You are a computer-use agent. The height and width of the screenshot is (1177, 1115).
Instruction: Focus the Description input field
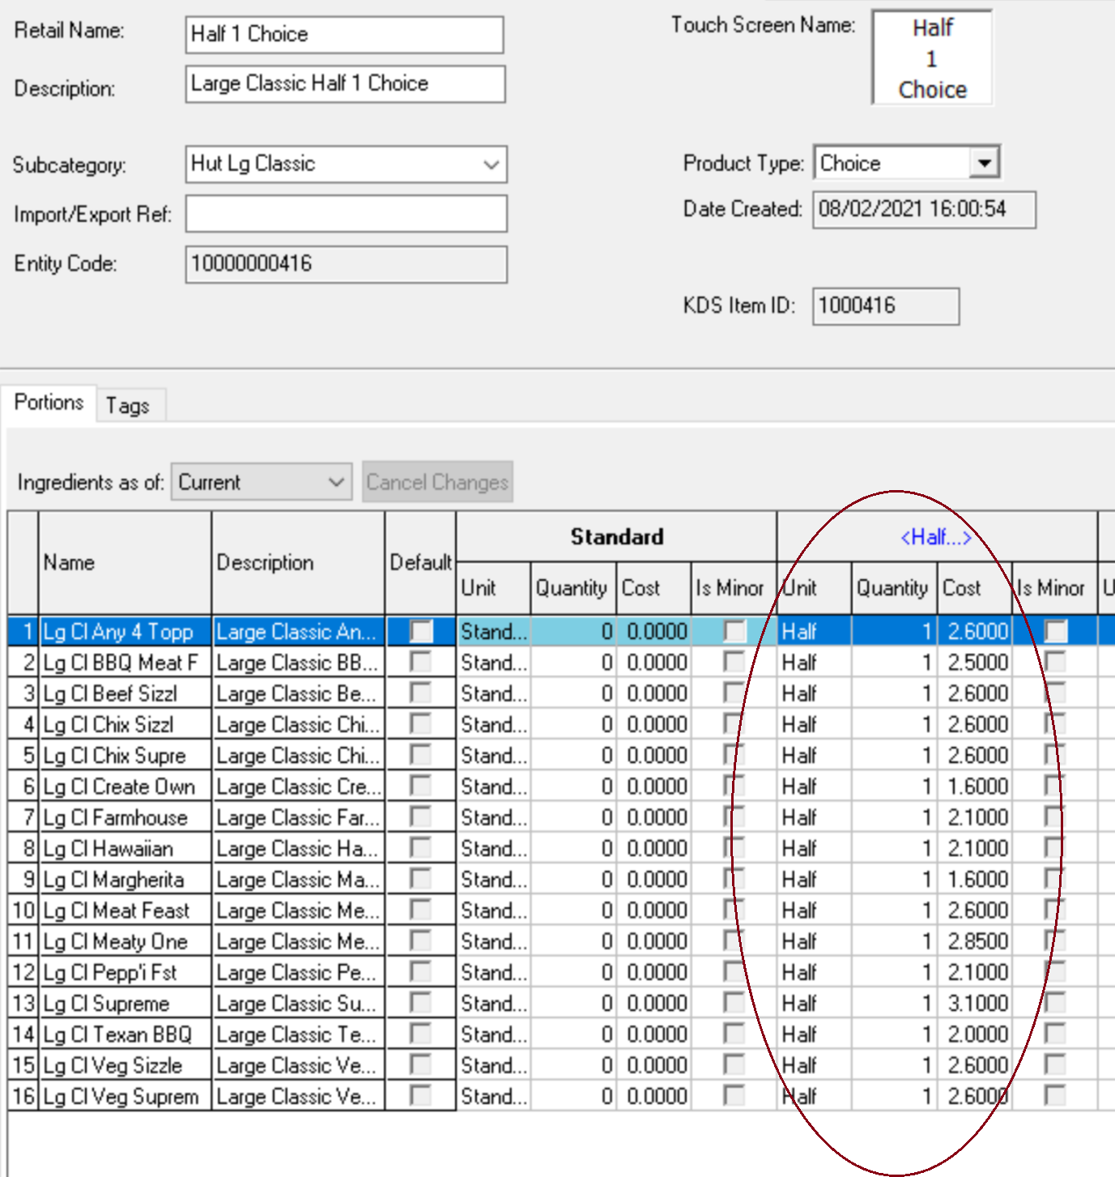(344, 84)
